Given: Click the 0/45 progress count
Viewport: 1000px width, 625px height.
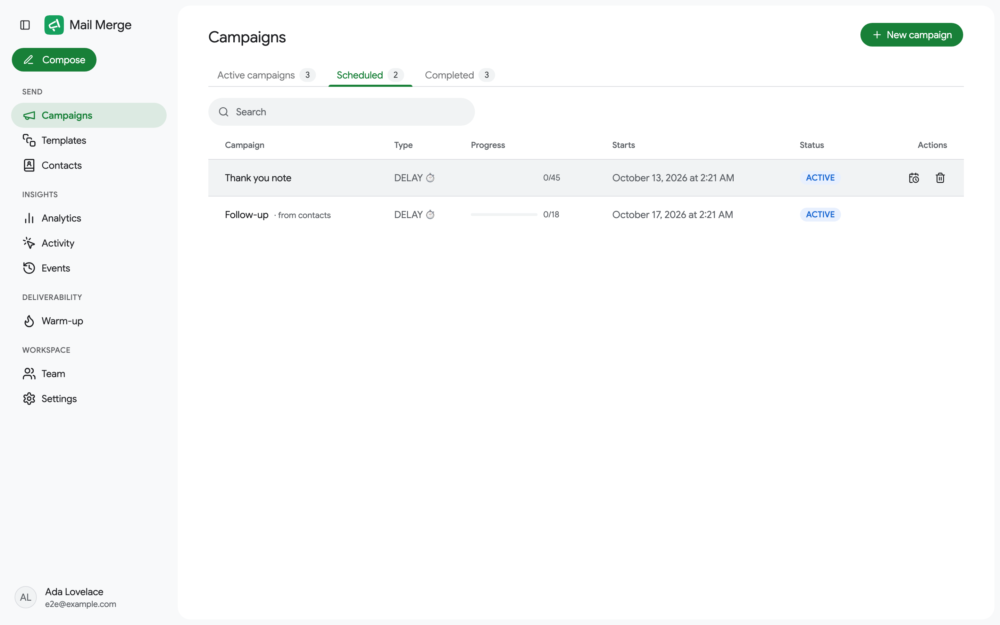Looking at the screenshot, I should point(551,178).
